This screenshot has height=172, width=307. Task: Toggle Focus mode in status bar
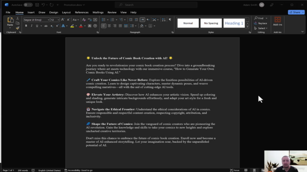pyautogui.click(x=235, y=170)
